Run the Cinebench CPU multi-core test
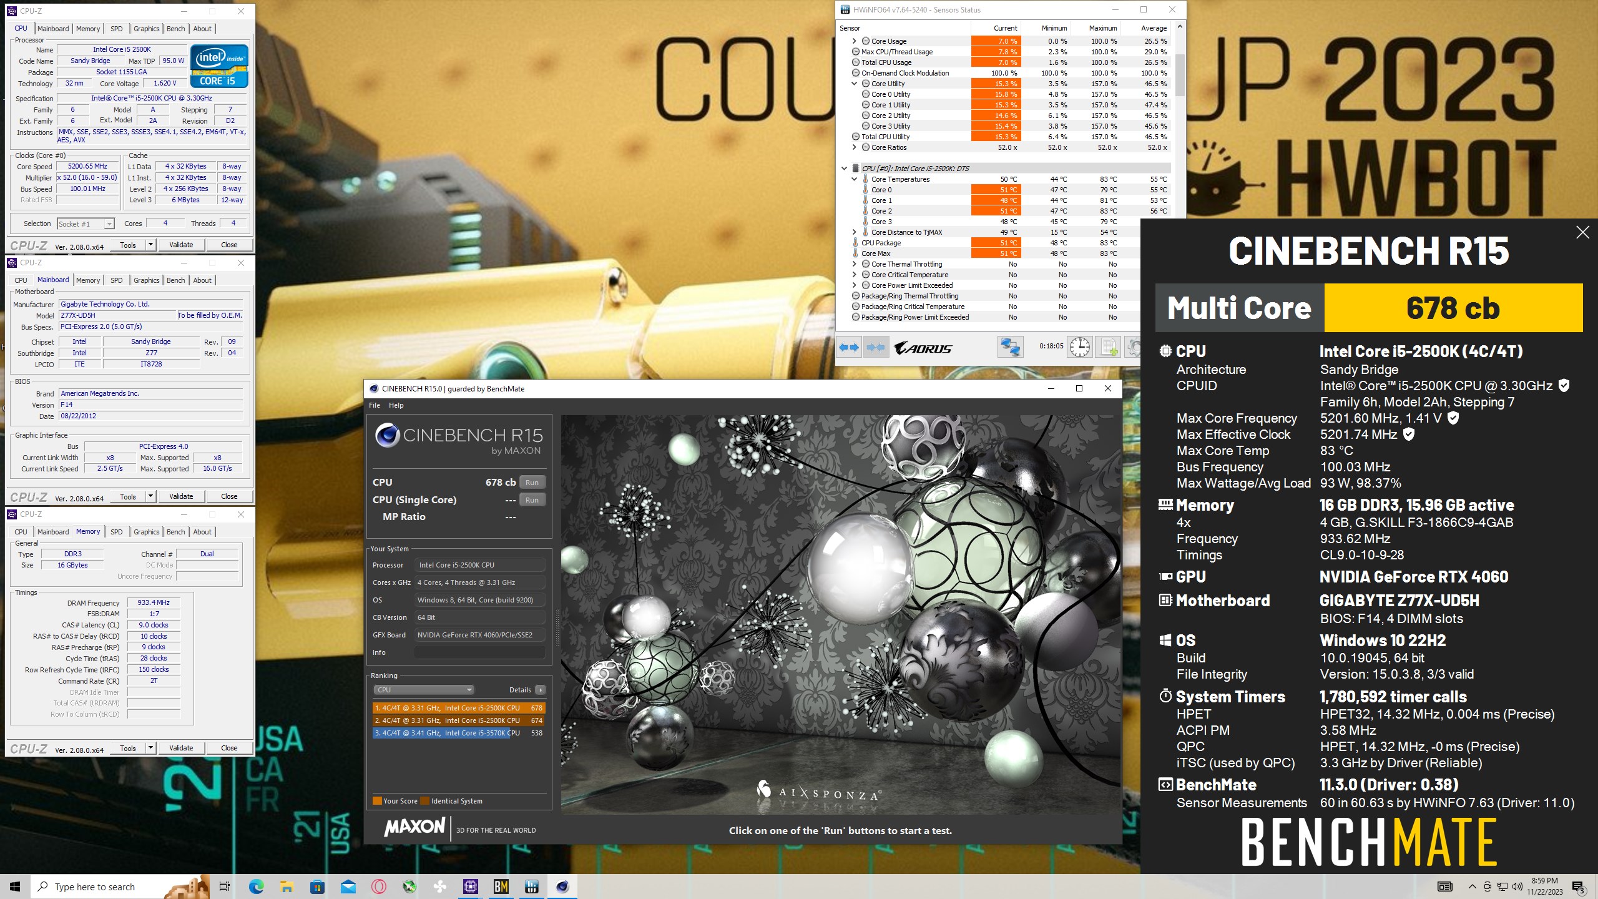1598x899 pixels. coord(532,483)
